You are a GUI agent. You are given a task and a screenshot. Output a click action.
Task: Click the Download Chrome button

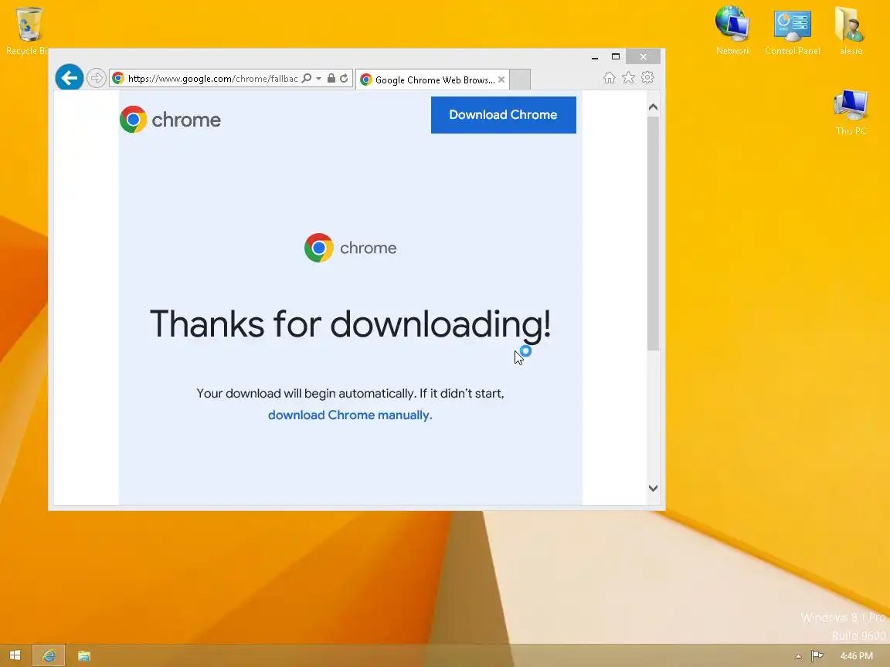click(x=504, y=114)
